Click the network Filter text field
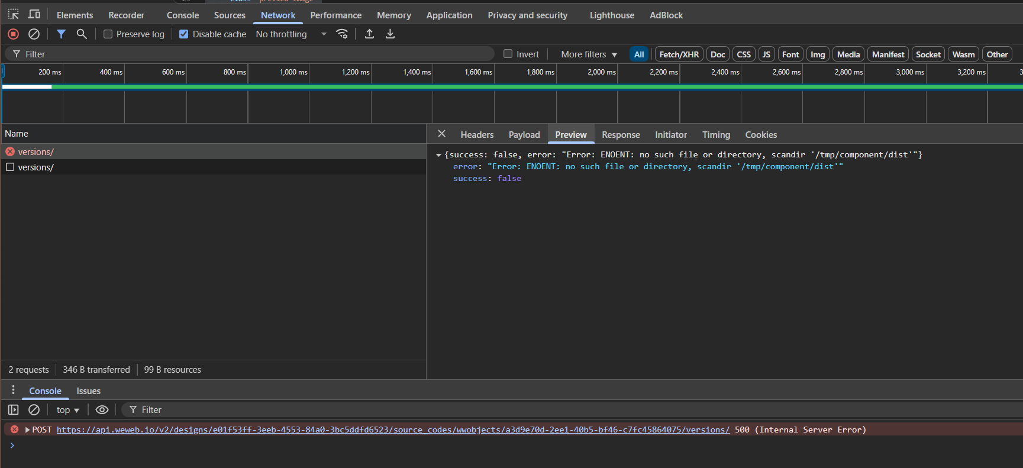Image resolution: width=1023 pixels, height=468 pixels. (x=254, y=54)
